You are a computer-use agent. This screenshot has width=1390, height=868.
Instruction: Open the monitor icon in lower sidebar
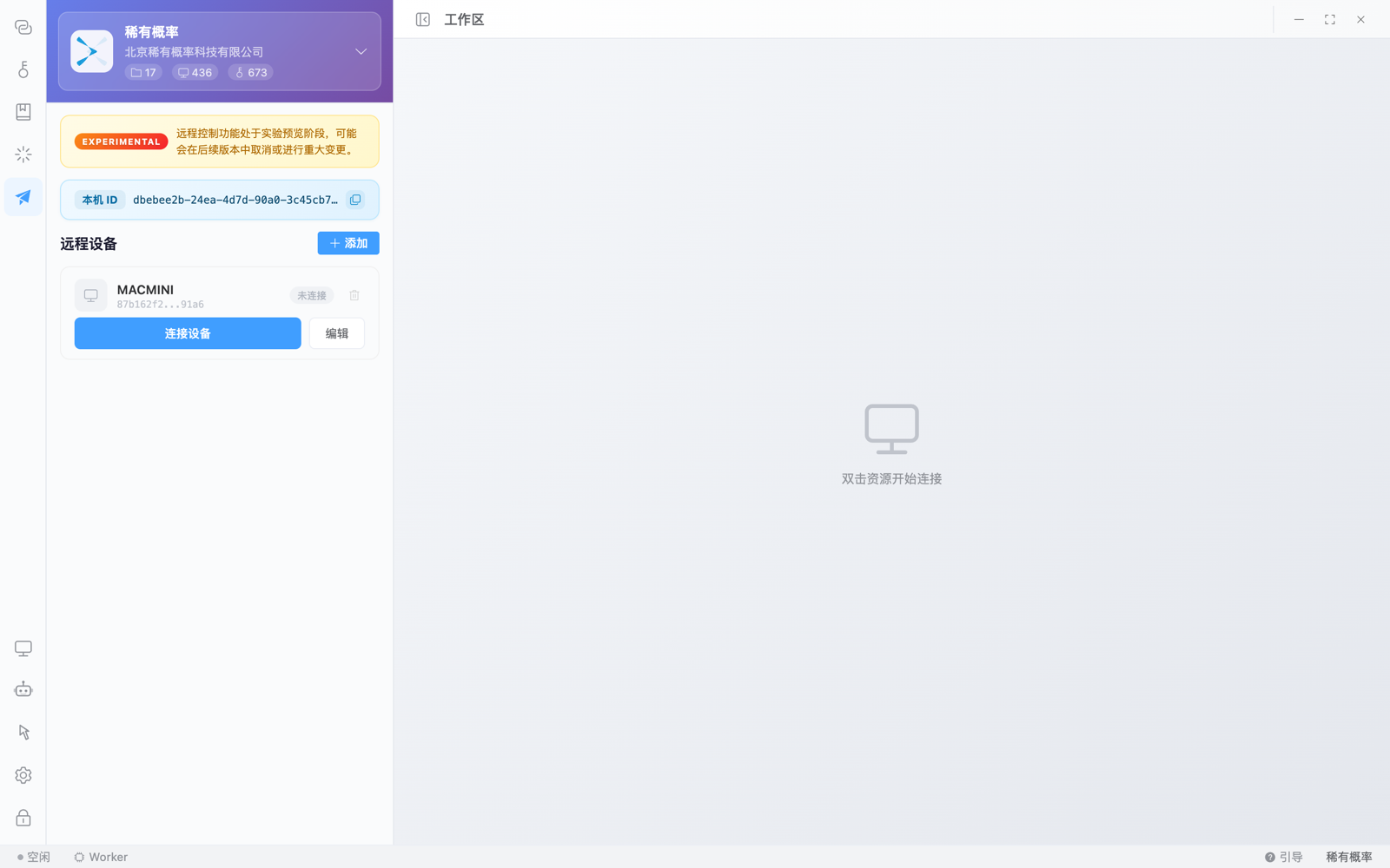pyautogui.click(x=23, y=648)
